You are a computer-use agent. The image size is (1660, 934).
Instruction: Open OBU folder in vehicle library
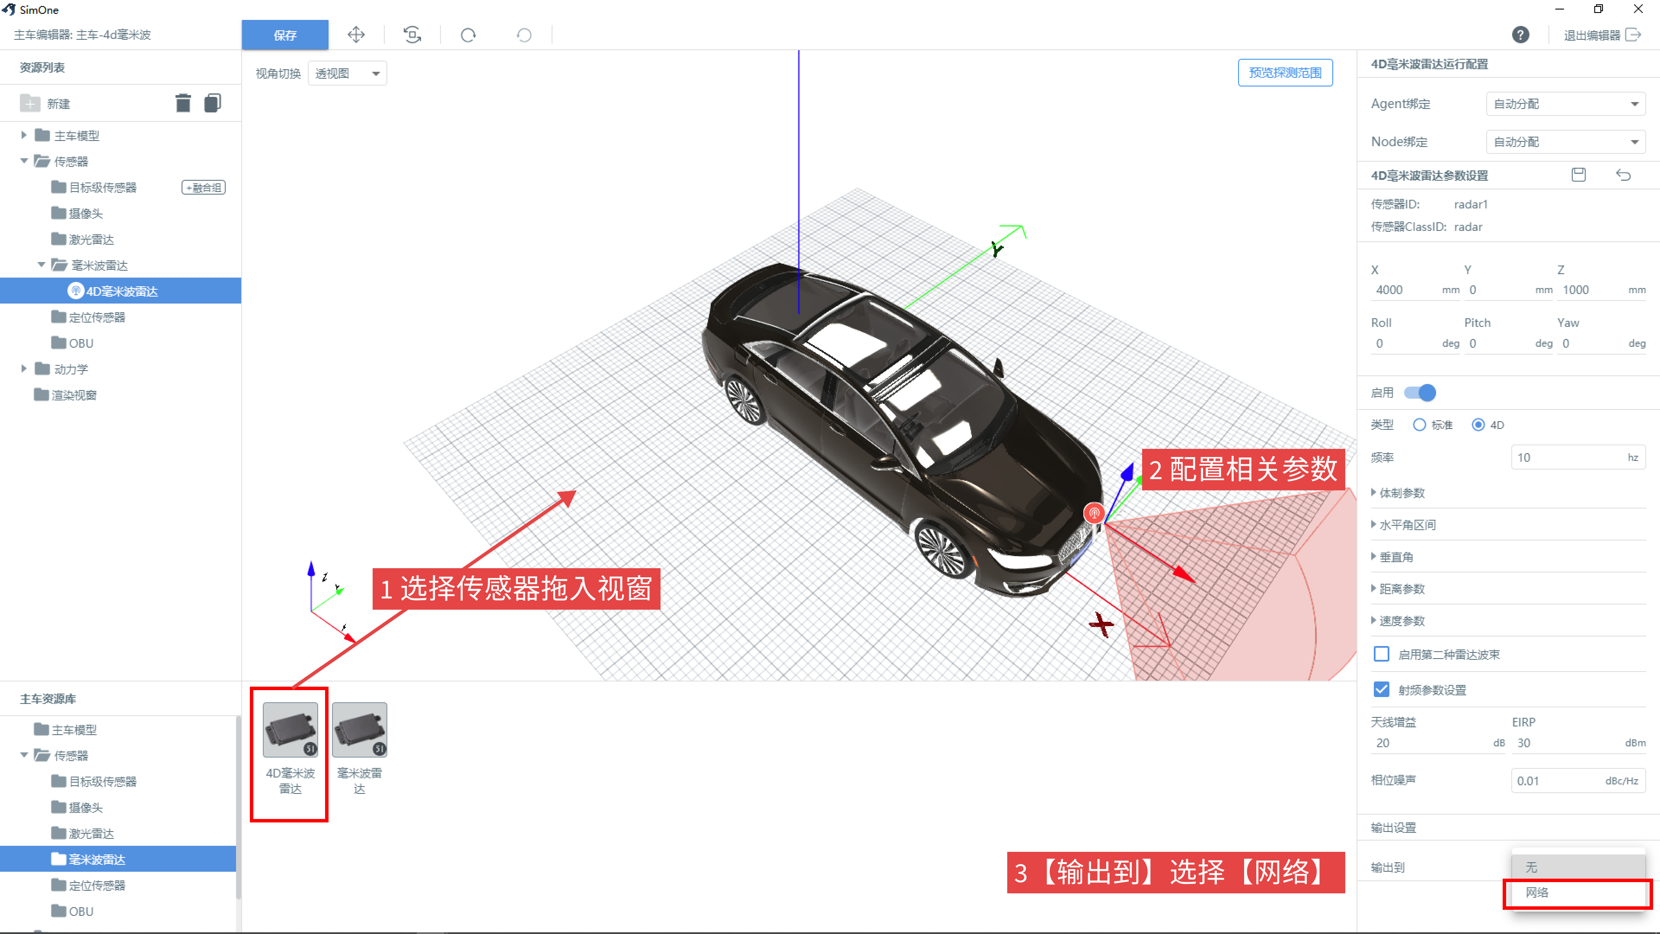tap(73, 911)
